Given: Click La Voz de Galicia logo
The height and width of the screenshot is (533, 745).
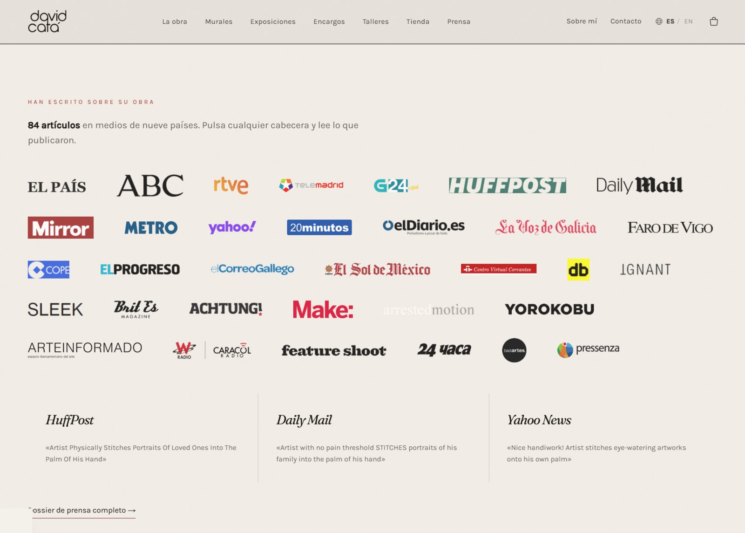Looking at the screenshot, I should click(546, 227).
